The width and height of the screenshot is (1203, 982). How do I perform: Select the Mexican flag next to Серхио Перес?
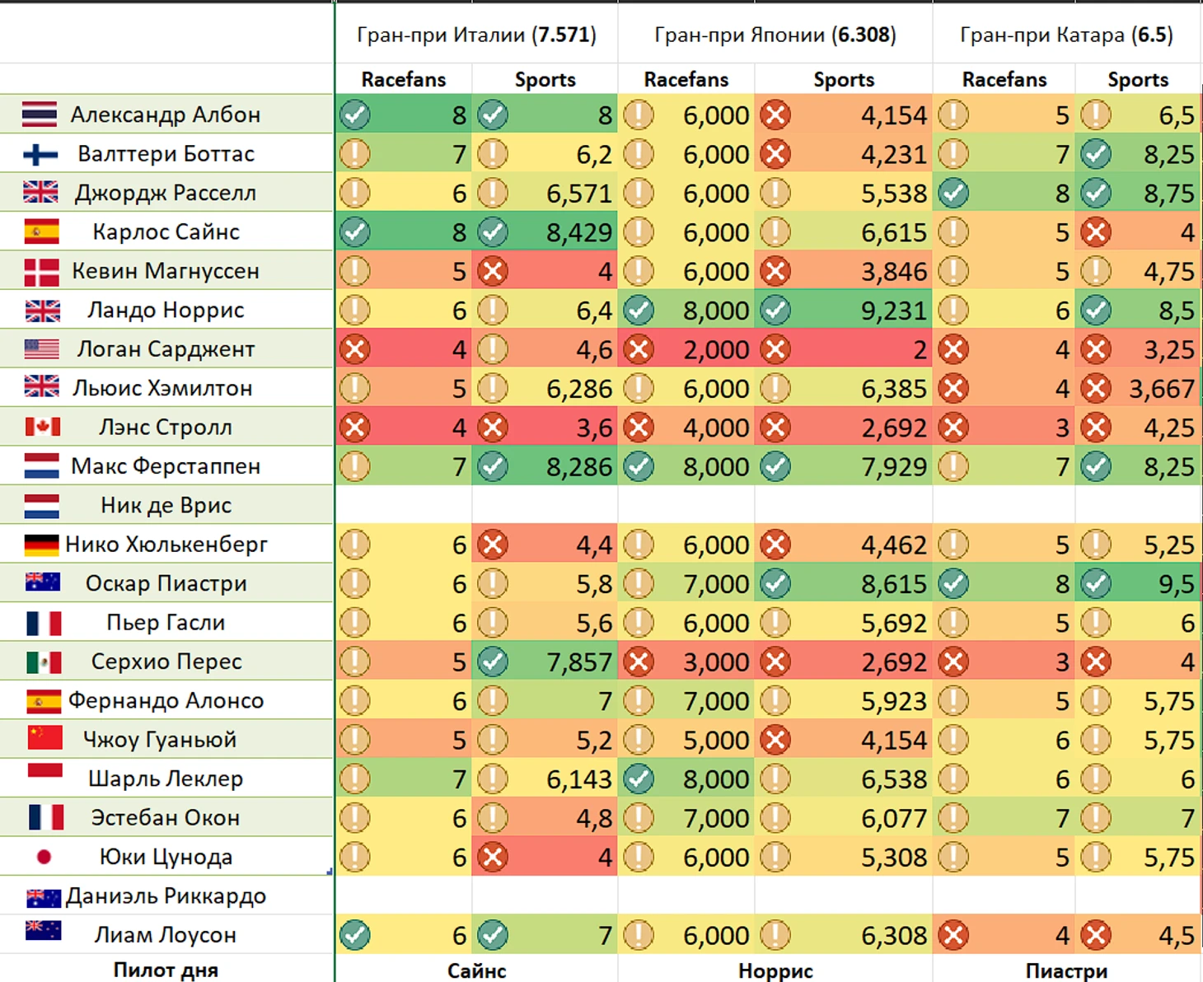44,662
